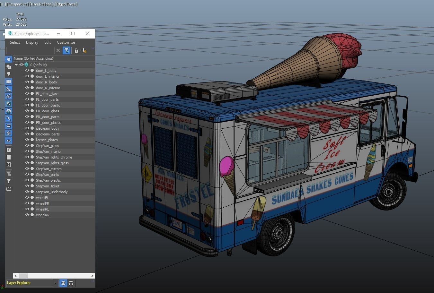Hide wheelFL using its eye icon
This screenshot has width=434, height=293.
(27, 198)
